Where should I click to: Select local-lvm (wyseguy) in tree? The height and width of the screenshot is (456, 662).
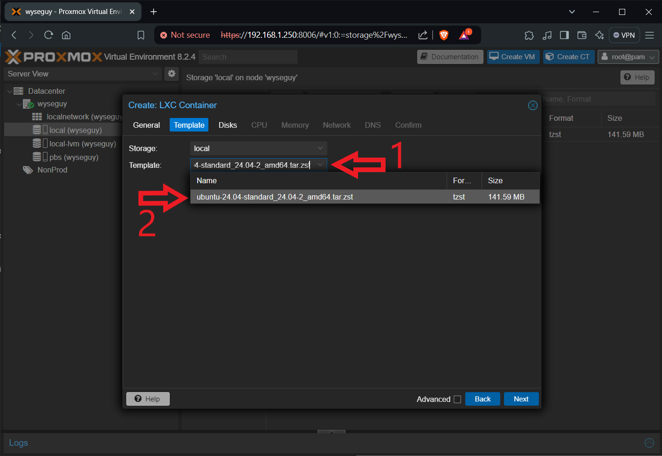click(83, 144)
